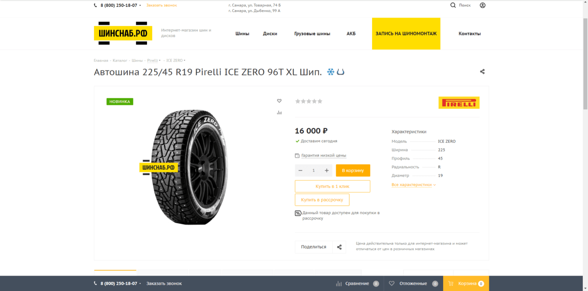Open the Запись на шиномонтаж menu item
Viewport: 588px width, 291px height.
click(406, 34)
